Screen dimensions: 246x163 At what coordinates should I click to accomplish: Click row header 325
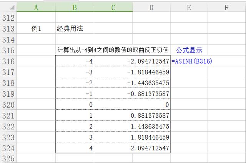(x=8, y=158)
